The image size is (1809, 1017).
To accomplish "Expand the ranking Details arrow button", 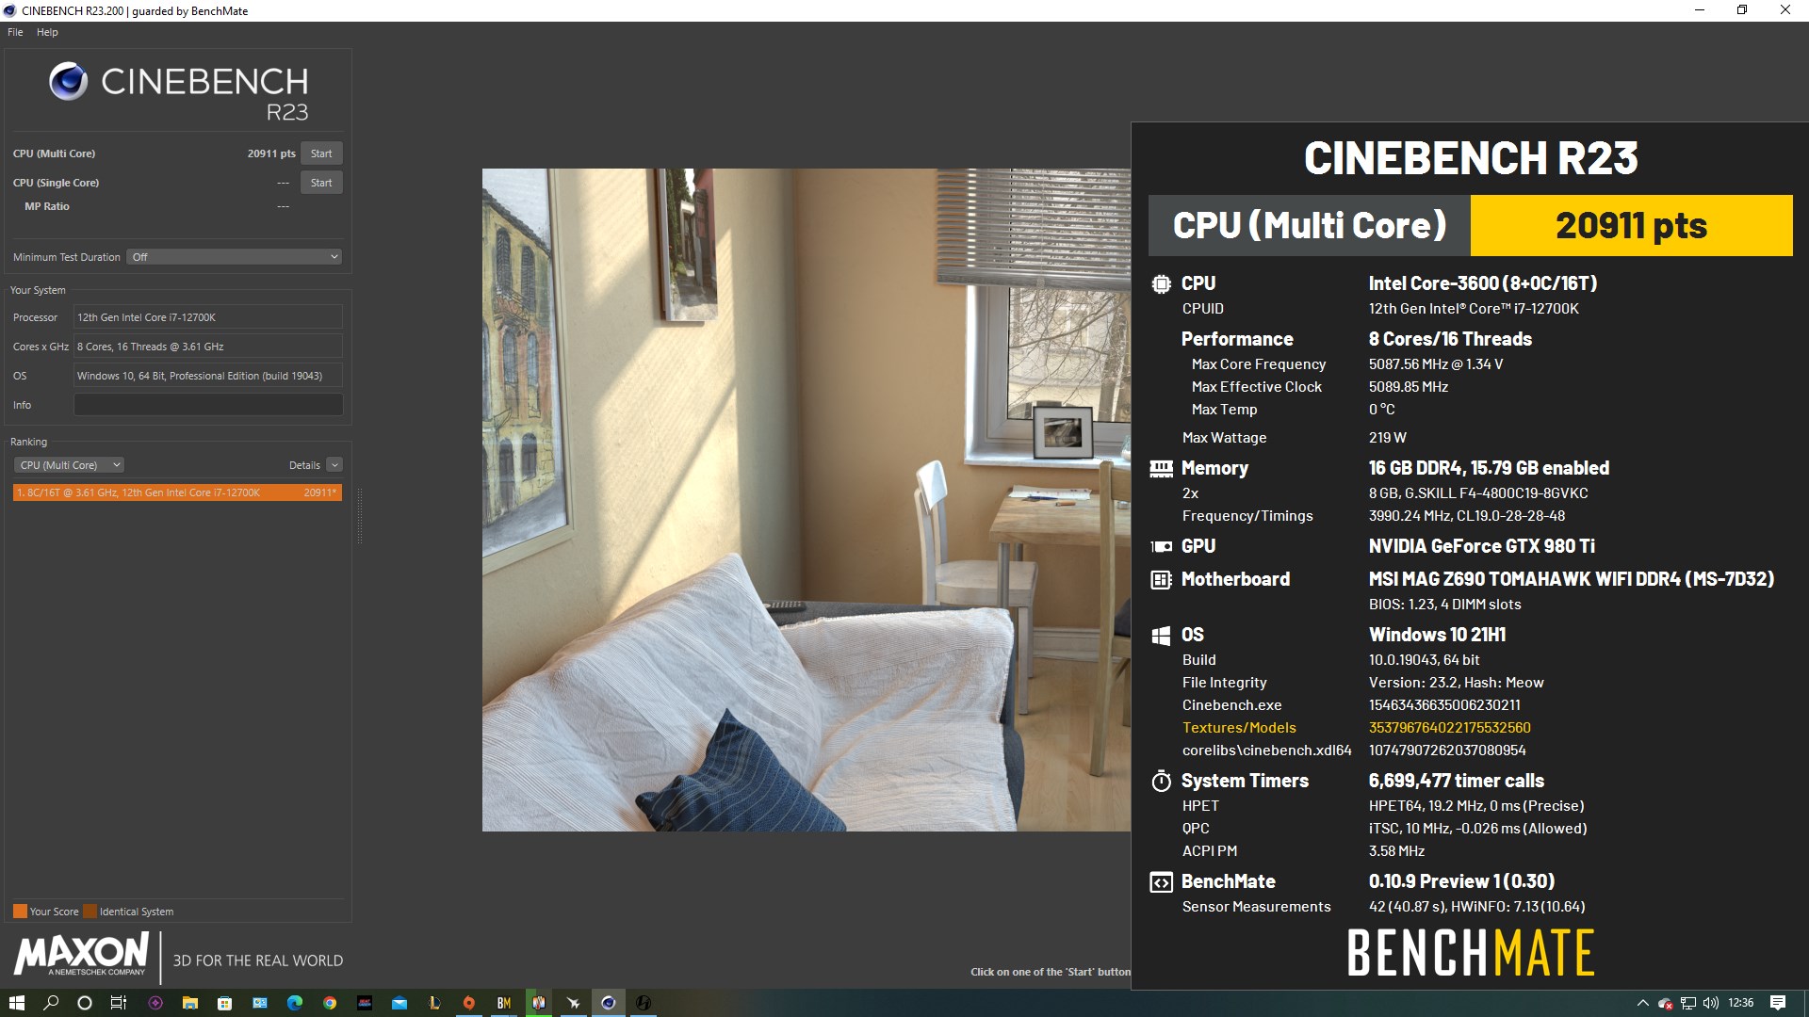I will (x=334, y=465).
